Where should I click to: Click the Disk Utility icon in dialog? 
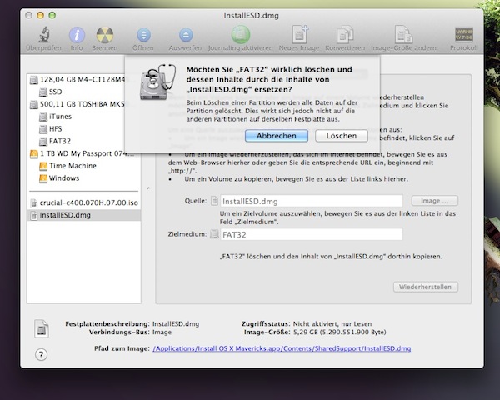click(x=157, y=82)
